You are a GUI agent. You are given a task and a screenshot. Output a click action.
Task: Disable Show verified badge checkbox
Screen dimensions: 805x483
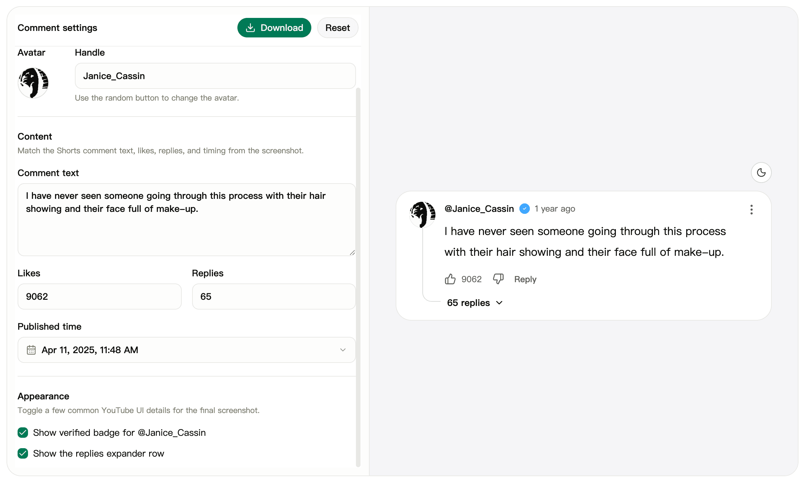23,433
